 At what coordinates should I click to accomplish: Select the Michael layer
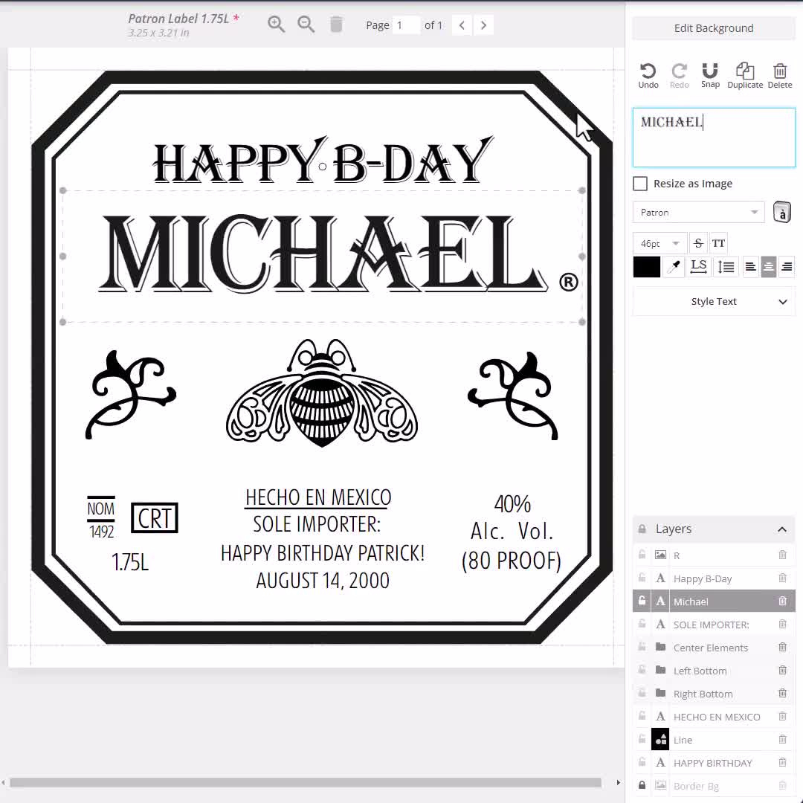(713, 602)
